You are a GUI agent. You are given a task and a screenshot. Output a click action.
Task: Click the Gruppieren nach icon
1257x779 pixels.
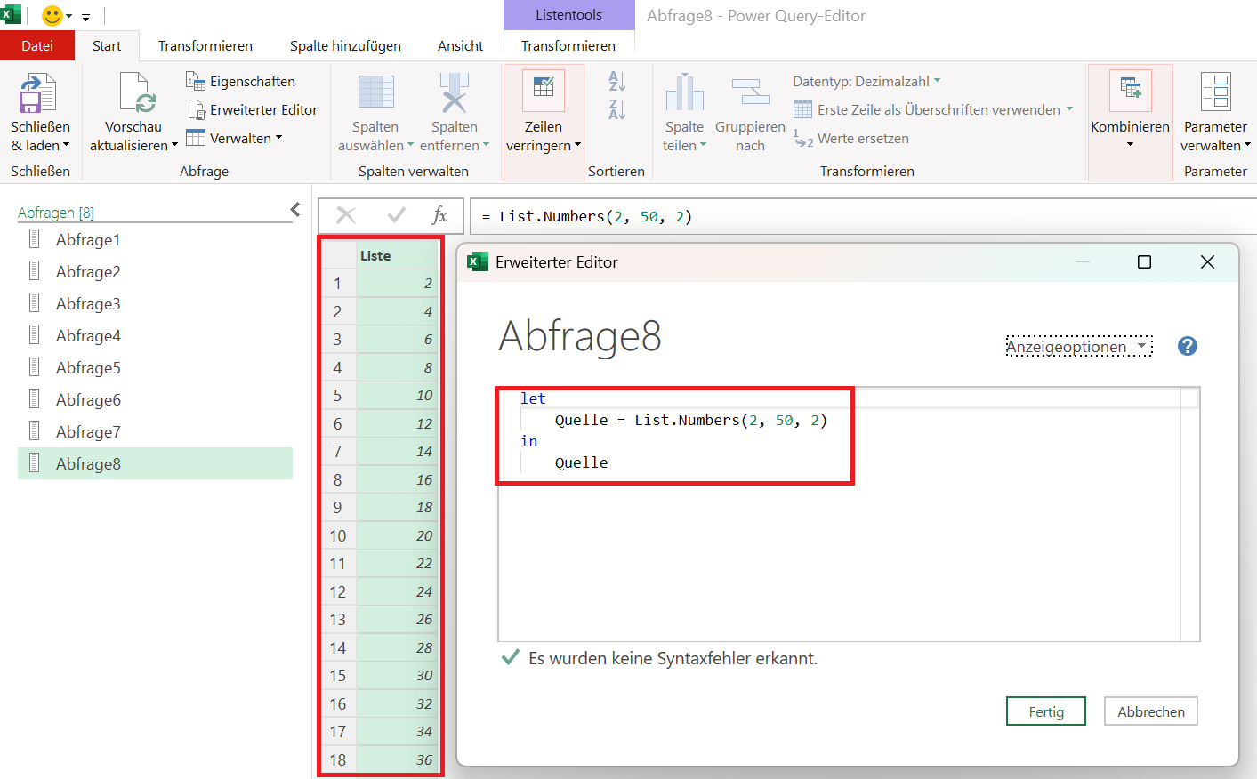[x=750, y=92]
